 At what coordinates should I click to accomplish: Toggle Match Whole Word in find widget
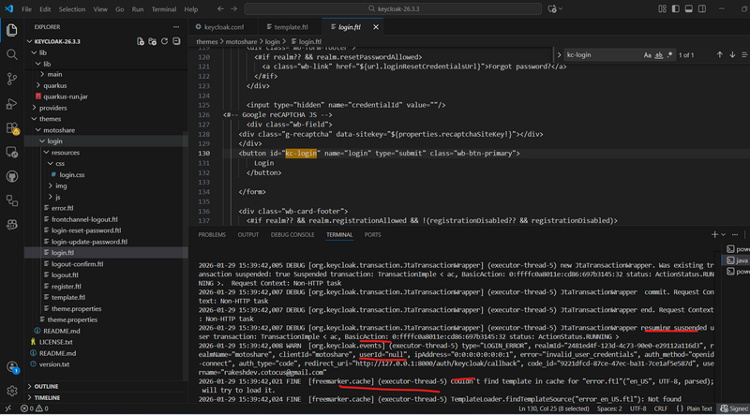[658, 55]
